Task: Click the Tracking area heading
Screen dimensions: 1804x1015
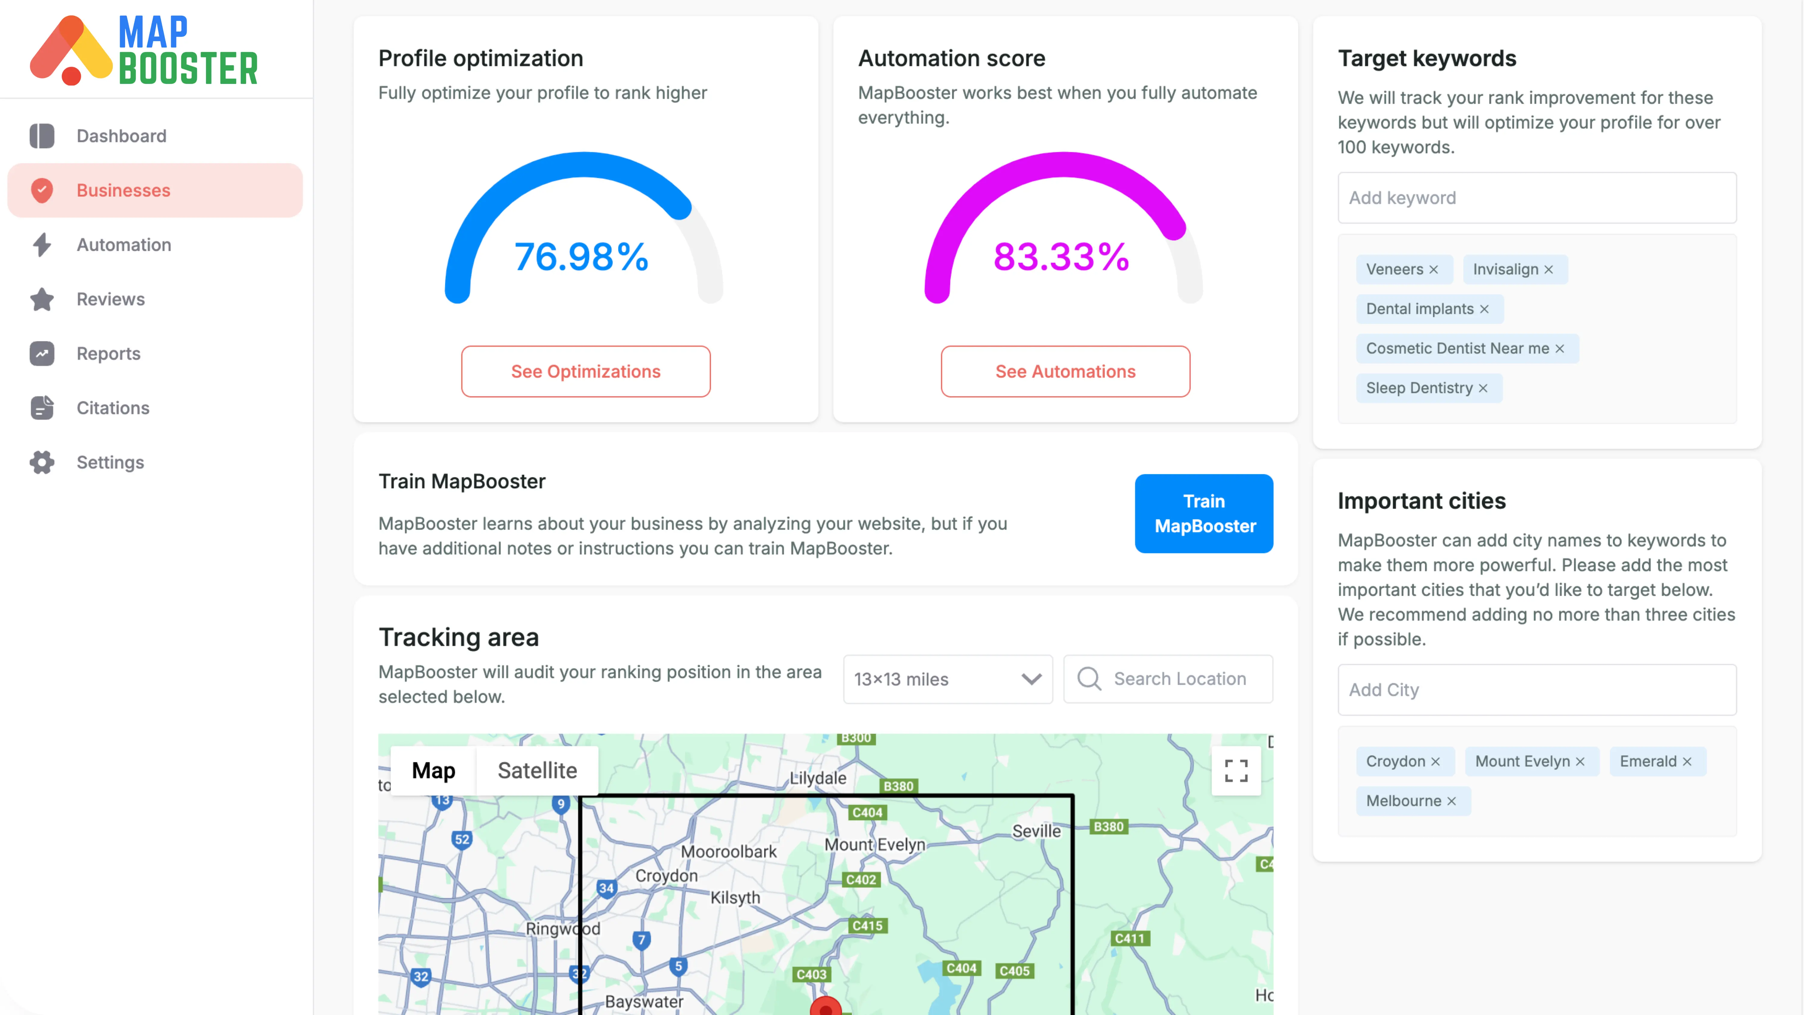Action: pos(459,638)
